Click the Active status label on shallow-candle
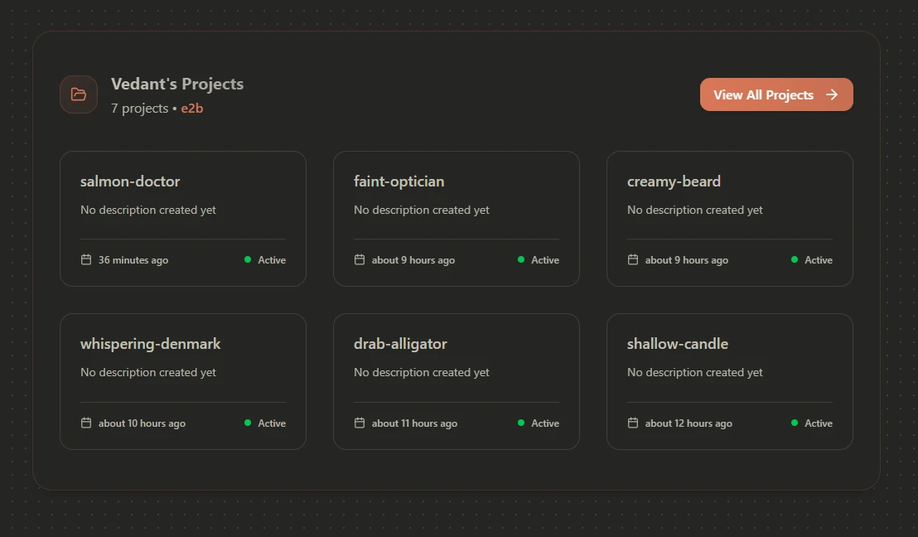918x537 pixels. click(x=818, y=423)
